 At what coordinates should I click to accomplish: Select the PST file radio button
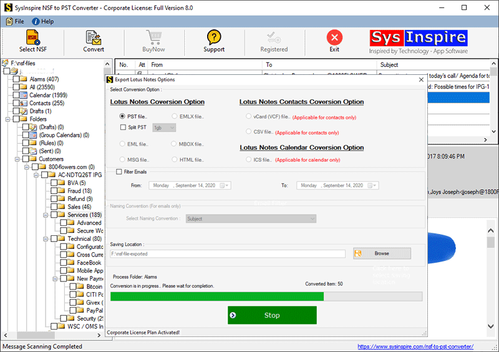[x=122, y=116]
